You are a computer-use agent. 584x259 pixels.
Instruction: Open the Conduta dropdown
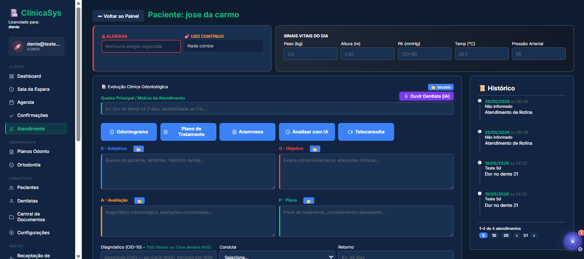[x=277, y=256]
